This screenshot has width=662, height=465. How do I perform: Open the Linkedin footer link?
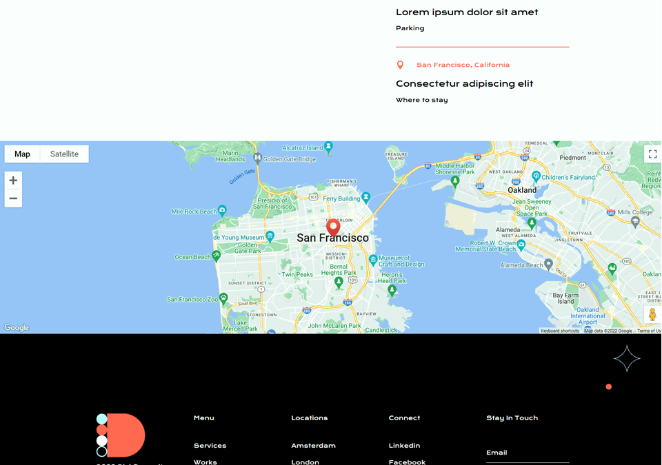[404, 446]
